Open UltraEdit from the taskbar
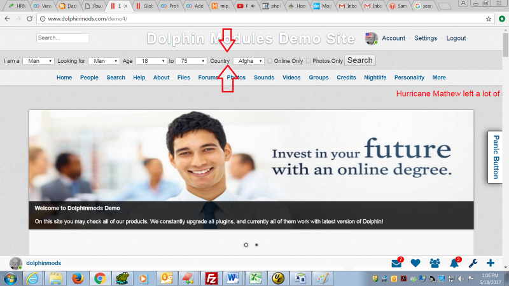This screenshot has height=286, width=509. coord(278,278)
